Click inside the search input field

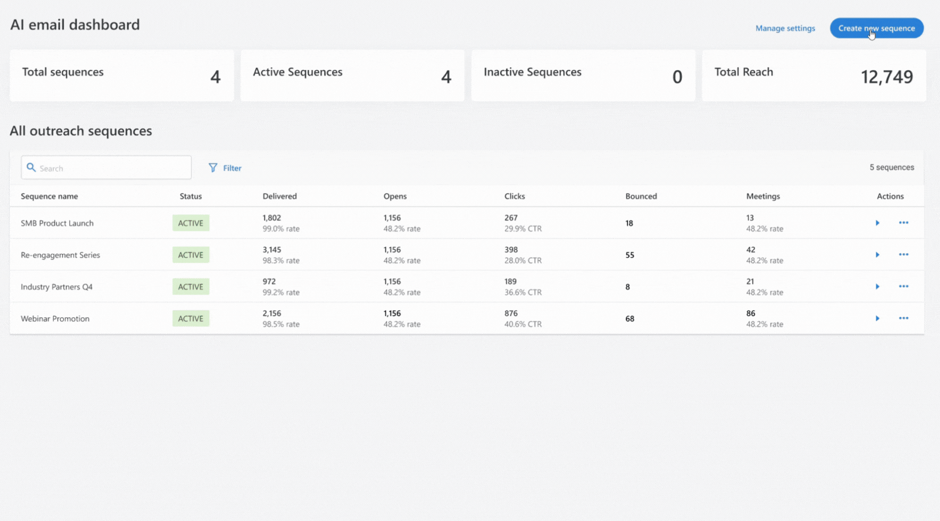click(x=108, y=167)
